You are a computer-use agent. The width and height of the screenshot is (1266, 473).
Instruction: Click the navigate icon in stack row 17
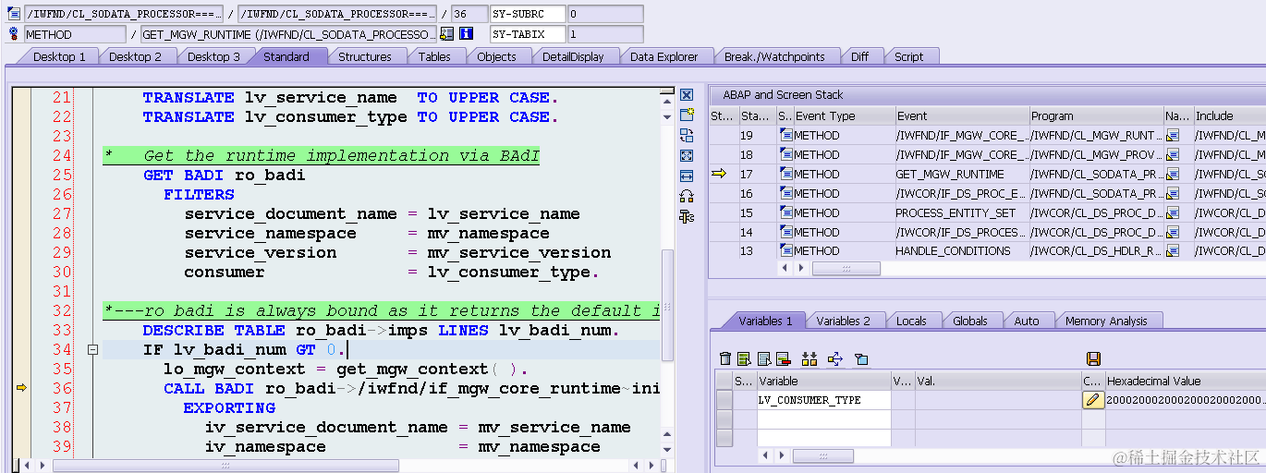click(x=1173, y=174)
